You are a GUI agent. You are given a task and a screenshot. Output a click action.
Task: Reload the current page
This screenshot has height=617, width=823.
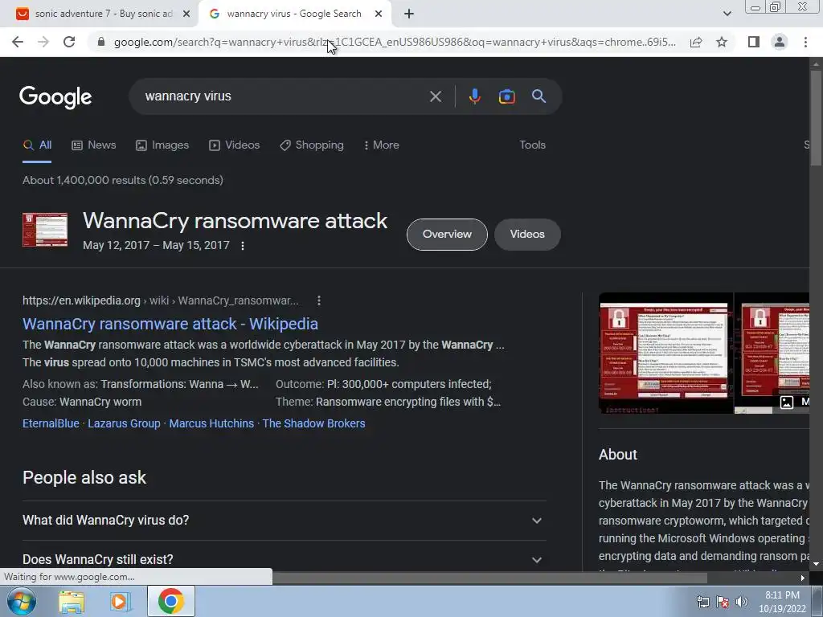[x=69, y=42]
